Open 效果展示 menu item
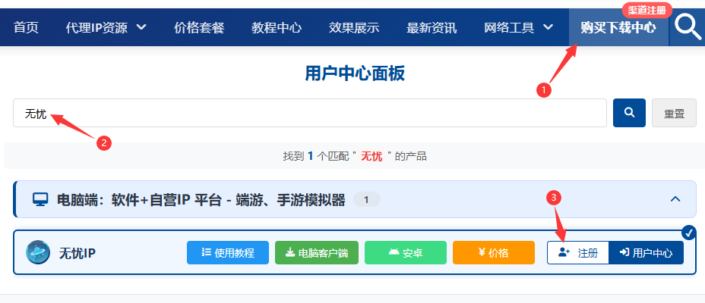The image size is (705, 303). click(x=354, y=28)
